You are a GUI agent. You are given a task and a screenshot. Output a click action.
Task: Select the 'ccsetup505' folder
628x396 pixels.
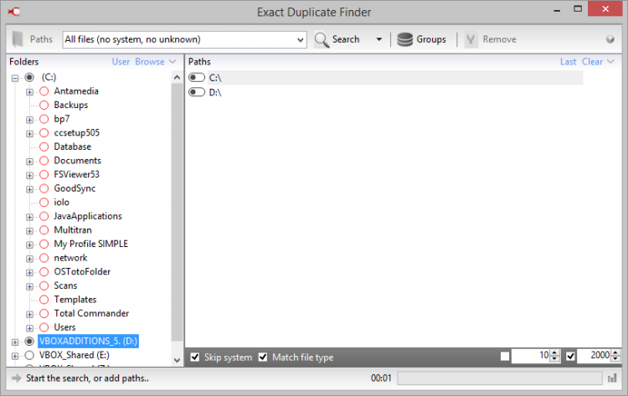point(76,132)
